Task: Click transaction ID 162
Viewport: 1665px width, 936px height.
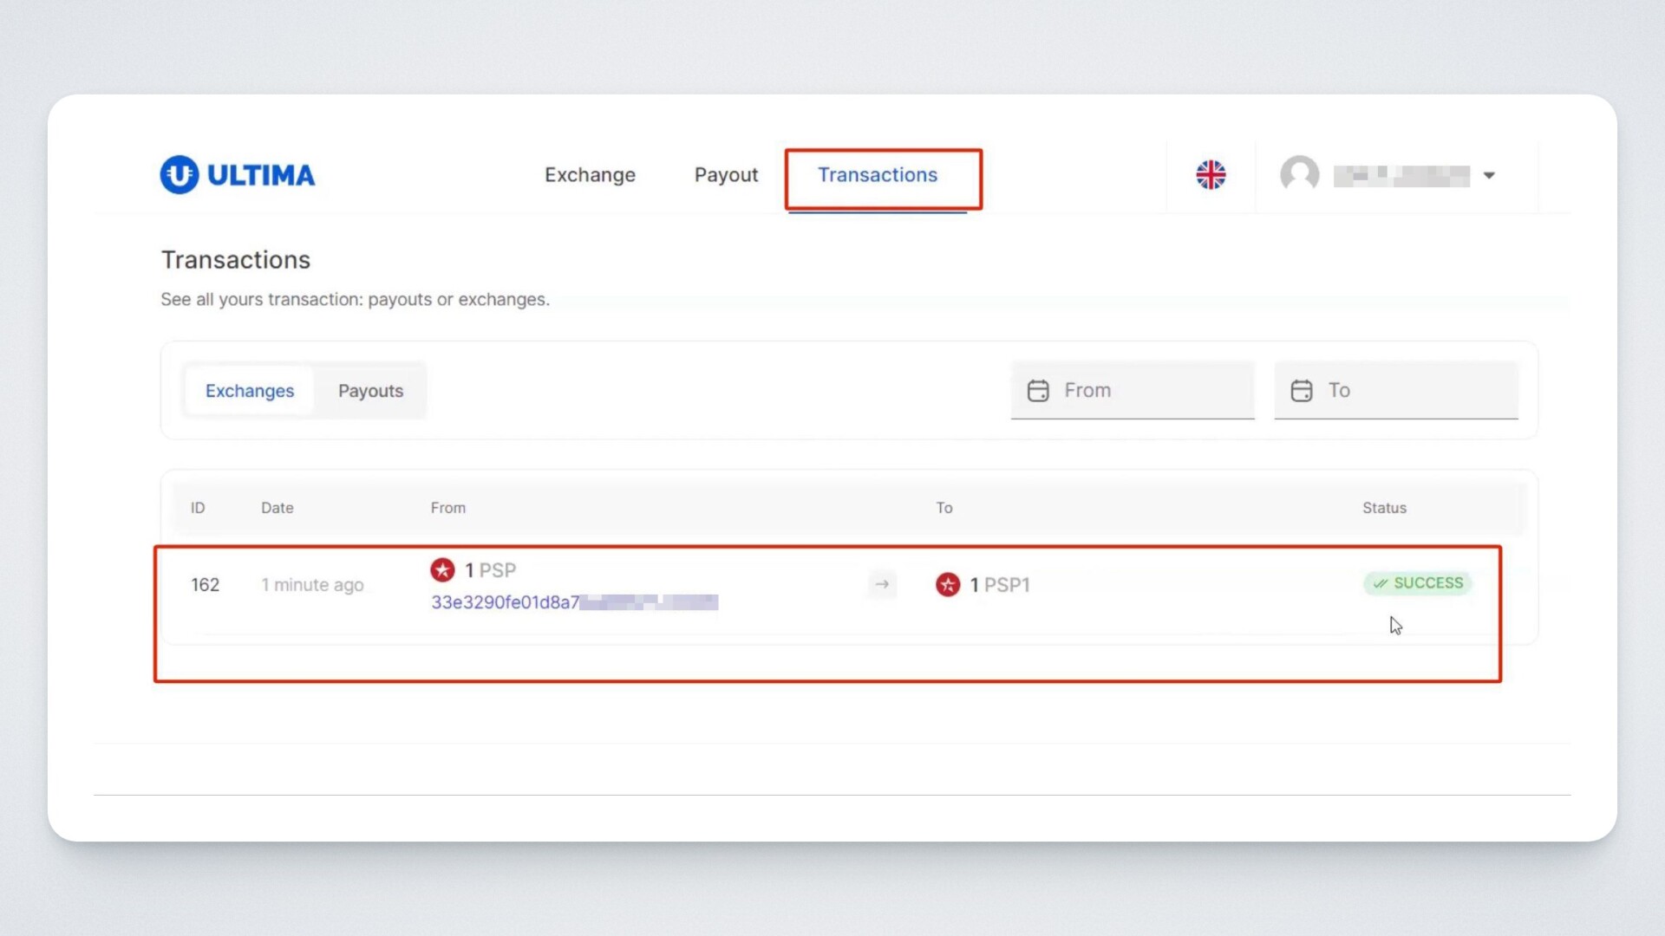Action: coord(205,585)
